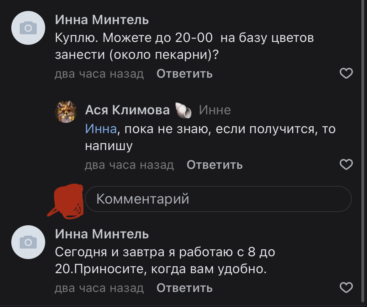Click the timestamp under Ася Климова's reply

(x=129, y=165)
